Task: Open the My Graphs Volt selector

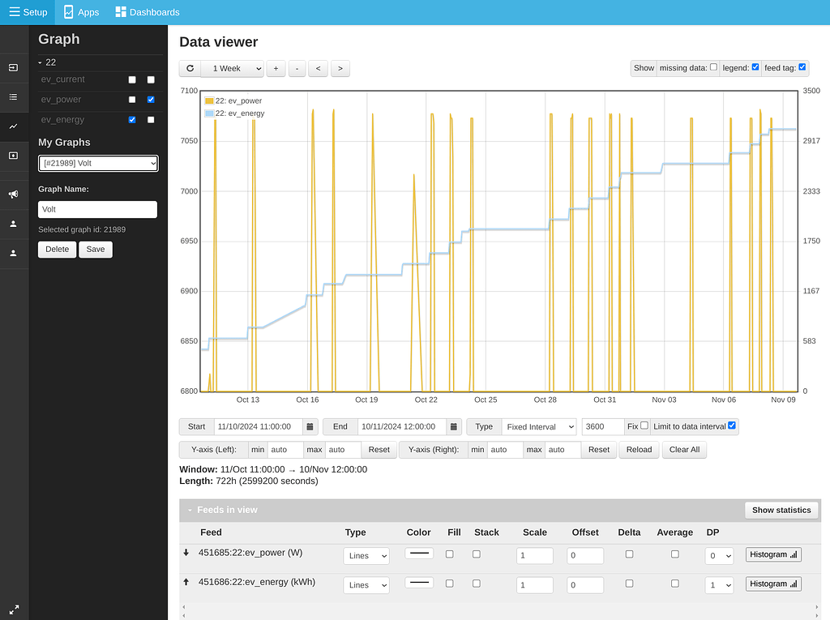Action: 98,164
